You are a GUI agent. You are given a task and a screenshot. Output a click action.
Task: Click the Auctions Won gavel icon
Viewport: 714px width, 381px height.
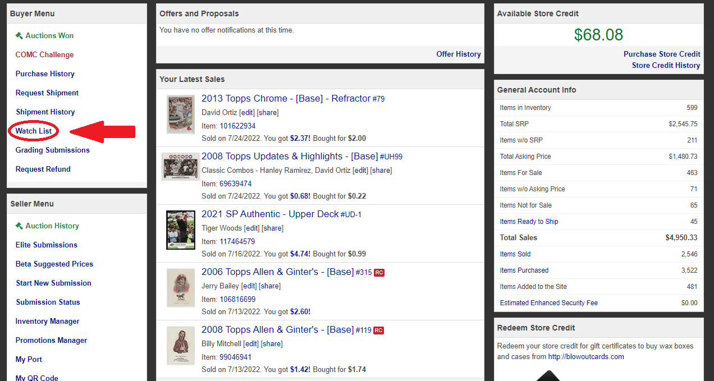click(19, 35)
